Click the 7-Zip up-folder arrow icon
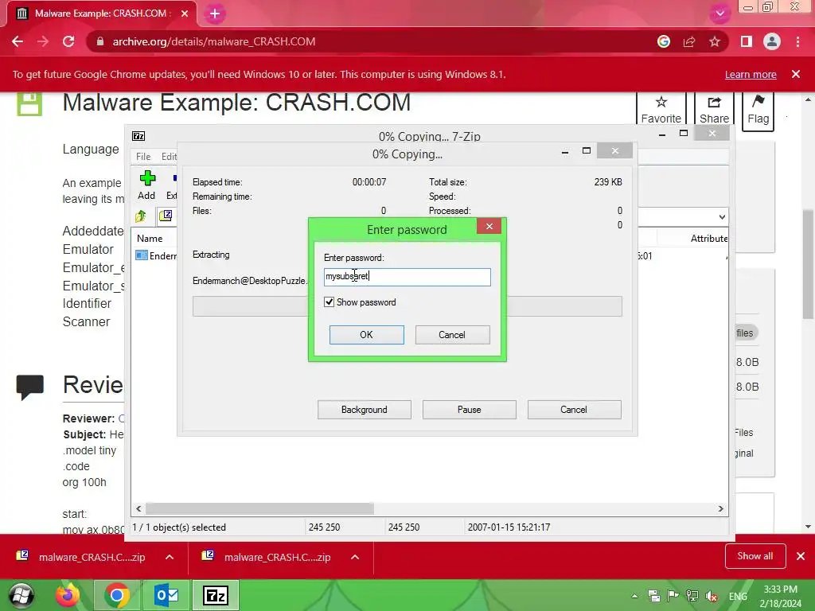 (141, 216)
